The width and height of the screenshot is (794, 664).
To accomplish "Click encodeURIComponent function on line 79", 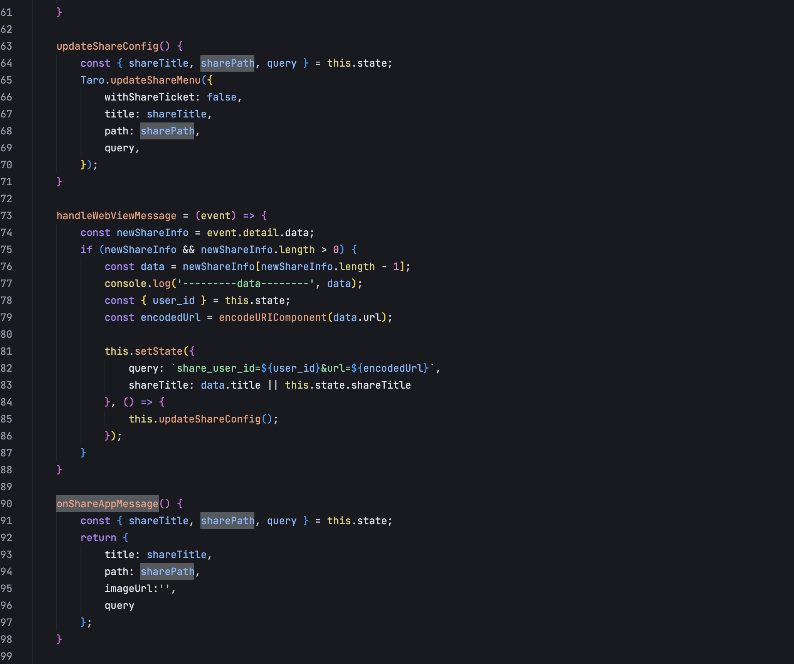I will tap(273, 317).
